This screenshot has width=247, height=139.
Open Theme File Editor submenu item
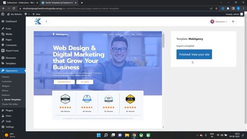pos(10,104)
